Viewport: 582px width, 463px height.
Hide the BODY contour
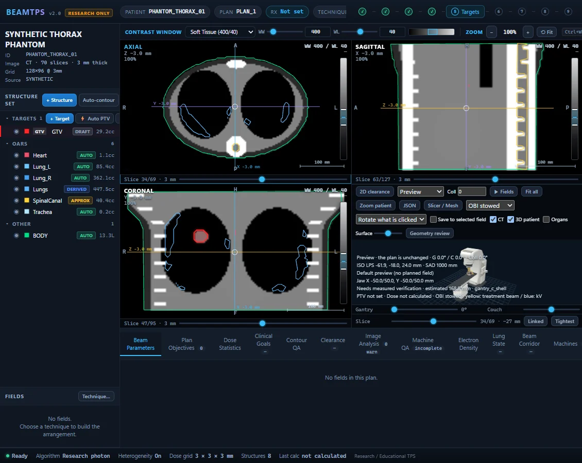pyautogui.click(x=16, y=236)
